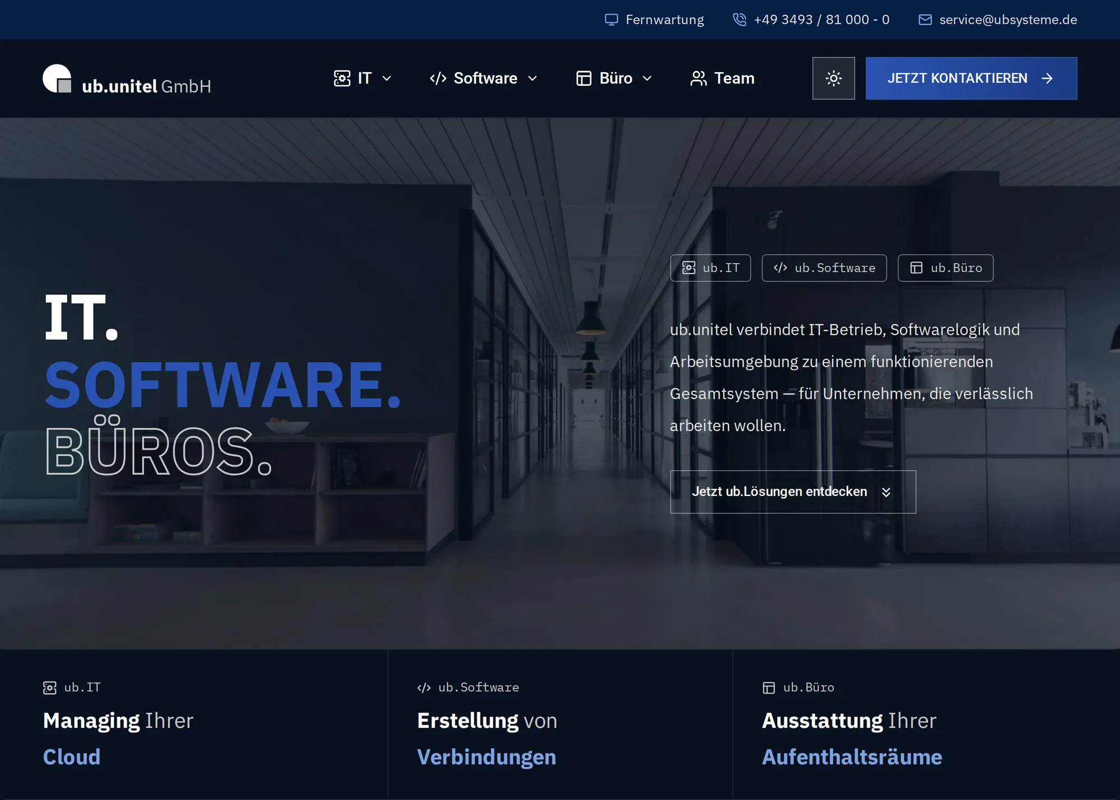Click service@ubsysteme.de email link
This screenshot has width=1120, height=800.
pyautogui.click(x=998, y=20)
